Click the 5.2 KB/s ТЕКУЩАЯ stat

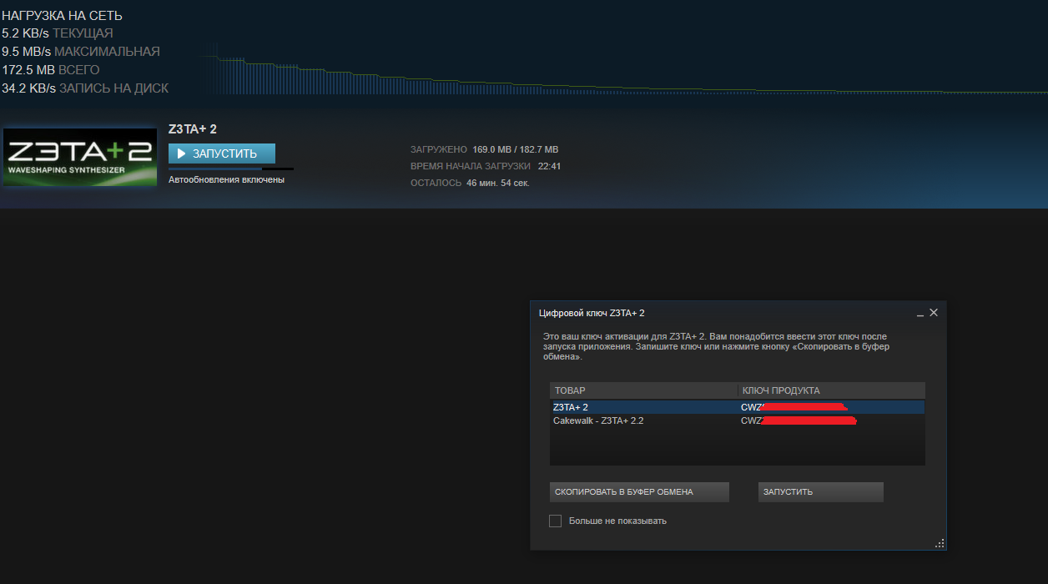[58, 33]
